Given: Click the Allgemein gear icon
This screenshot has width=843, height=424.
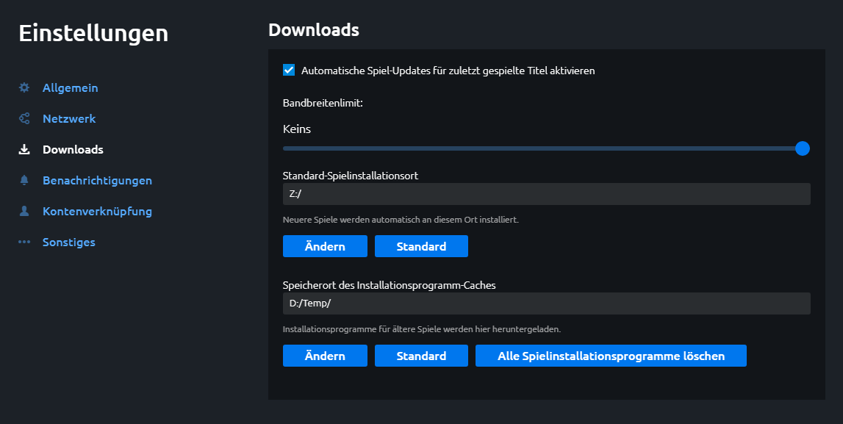Looking at the screenshot, I should 24,88.
